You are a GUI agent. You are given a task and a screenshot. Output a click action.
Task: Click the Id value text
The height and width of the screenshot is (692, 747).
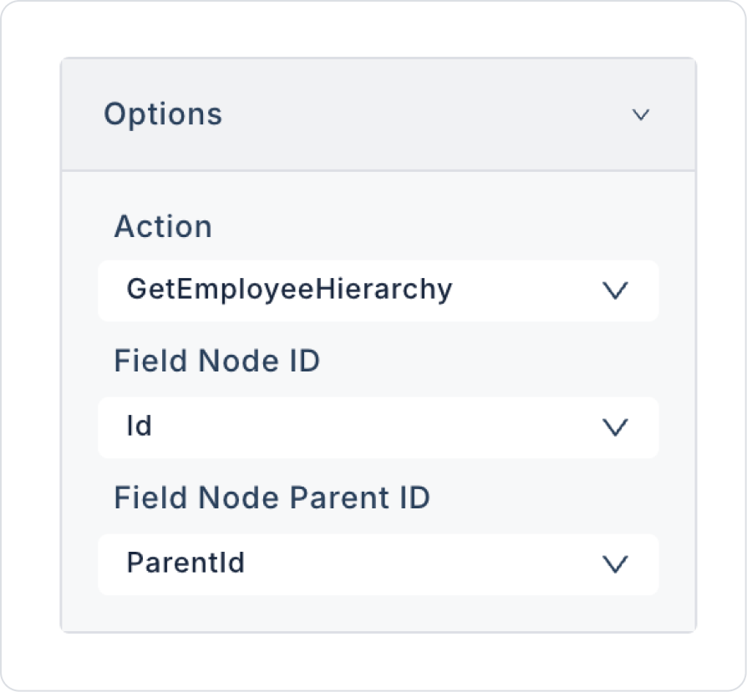[139, 427]
